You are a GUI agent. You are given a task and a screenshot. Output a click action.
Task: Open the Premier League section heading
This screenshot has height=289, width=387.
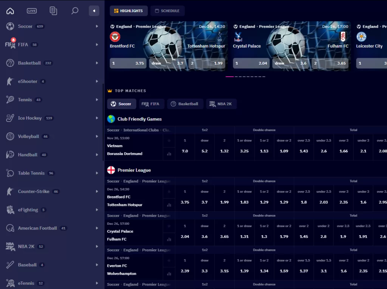pyautogui.click(x=134, y=170)
